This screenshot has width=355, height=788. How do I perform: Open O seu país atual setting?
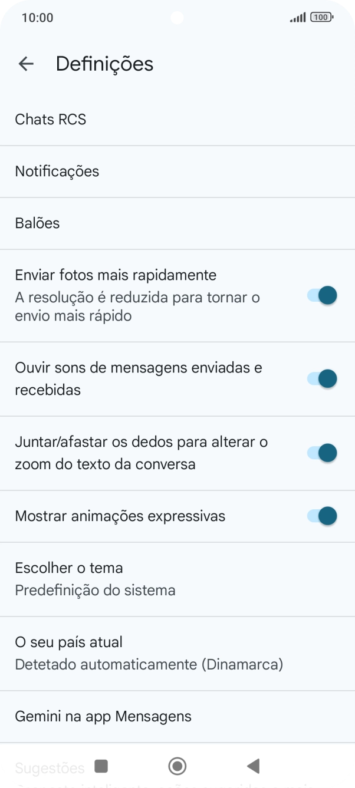68,642
